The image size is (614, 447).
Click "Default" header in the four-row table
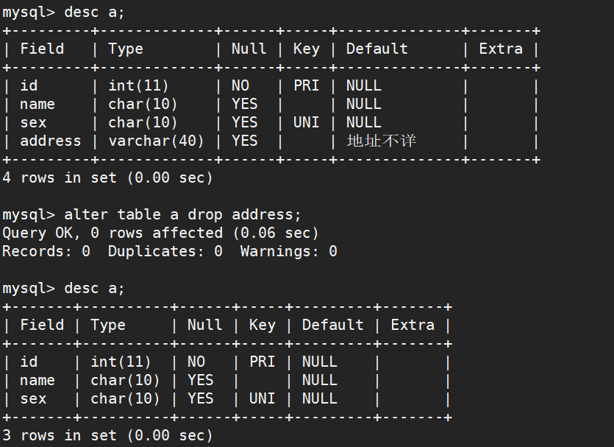[376, 49]
